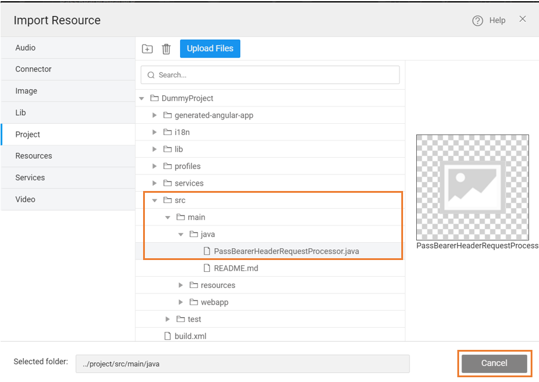Screen dimensions: 539x382
Task: Expand the webapp folder arrow
Action: [181, 302]
